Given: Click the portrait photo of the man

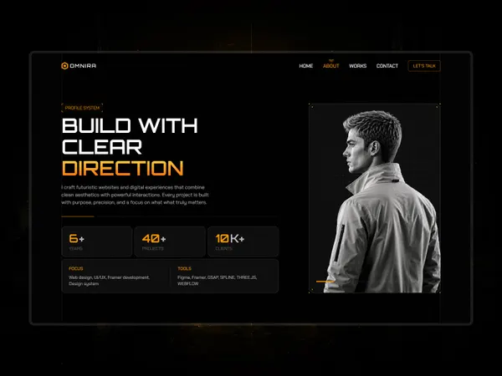Looking at the screenshot, I should click(375, 198).
